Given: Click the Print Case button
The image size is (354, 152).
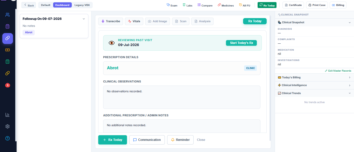Looking at the screenshot, I should [x=317, y=5].
